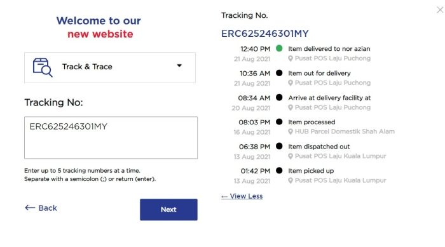This screenshot has width=445, height=247.
Task: Click the Item processed status dot
Action: pos(279,122)
